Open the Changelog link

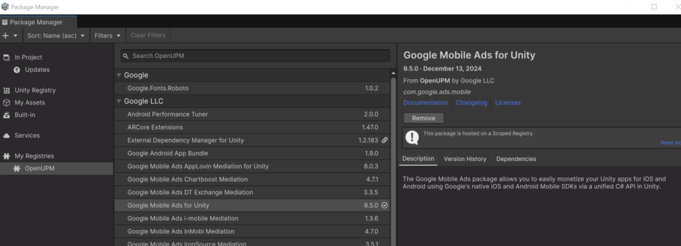[x=472, y=103]
